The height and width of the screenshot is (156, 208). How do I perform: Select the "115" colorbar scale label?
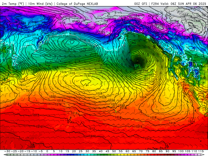(x=201, y=151)
